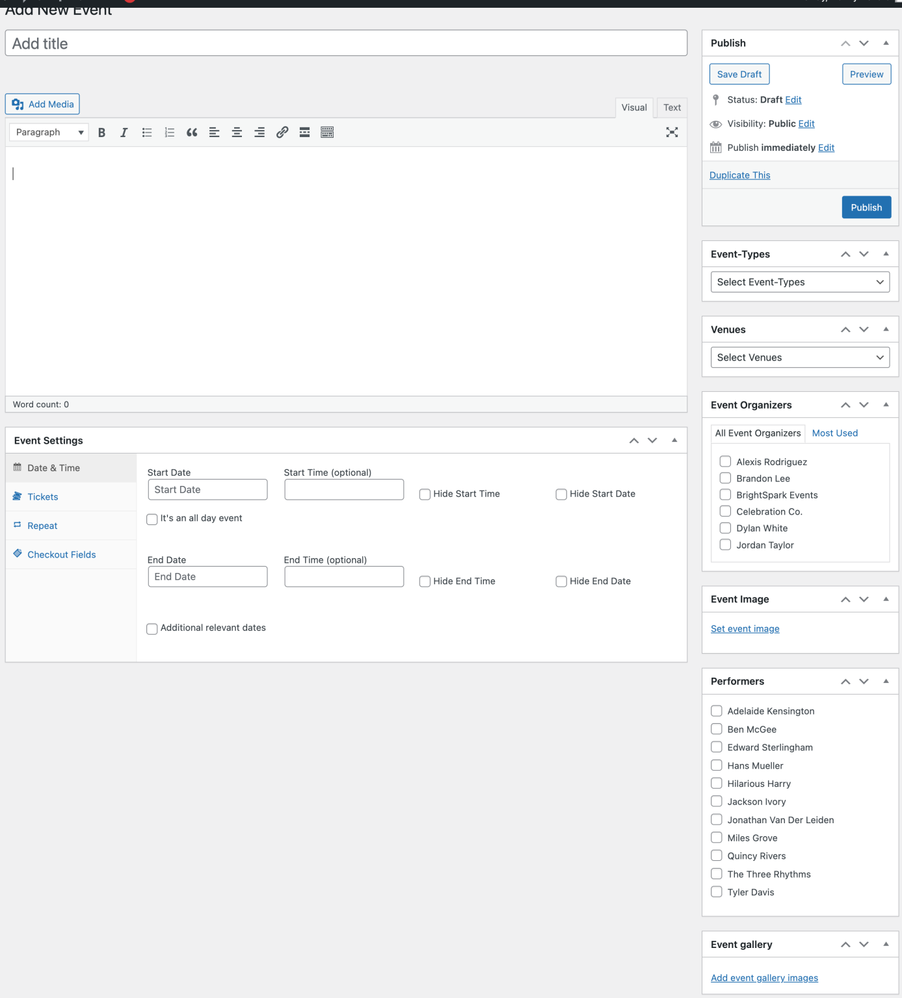Insert a blockquote
The width and height of the screenshot is (902, 998).
coord(191,132)
